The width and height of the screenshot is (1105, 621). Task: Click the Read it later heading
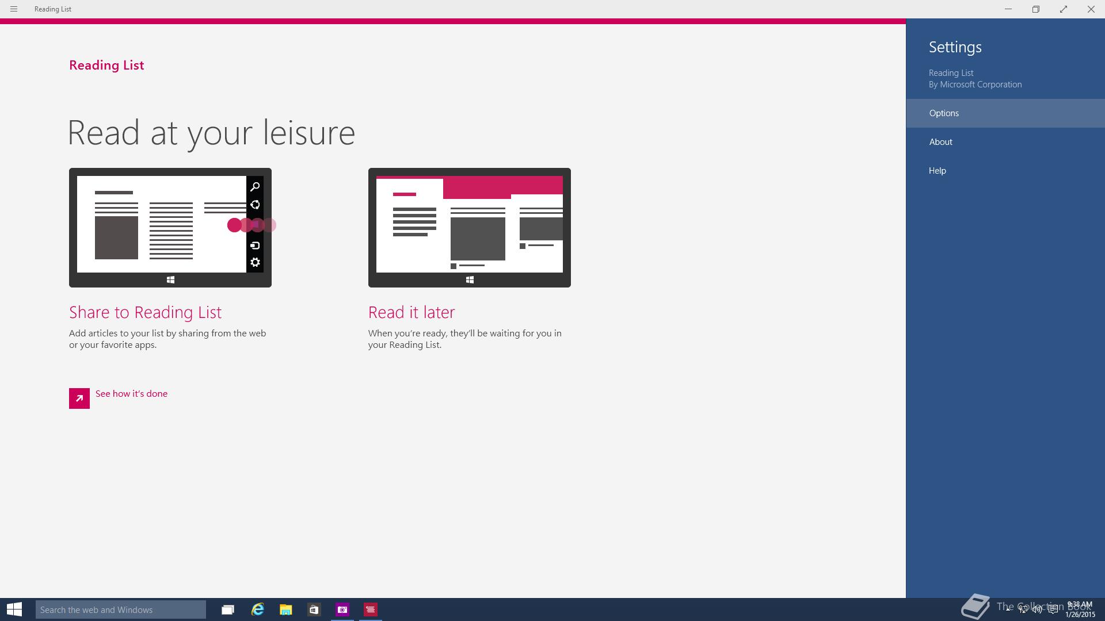click(411, 312)
